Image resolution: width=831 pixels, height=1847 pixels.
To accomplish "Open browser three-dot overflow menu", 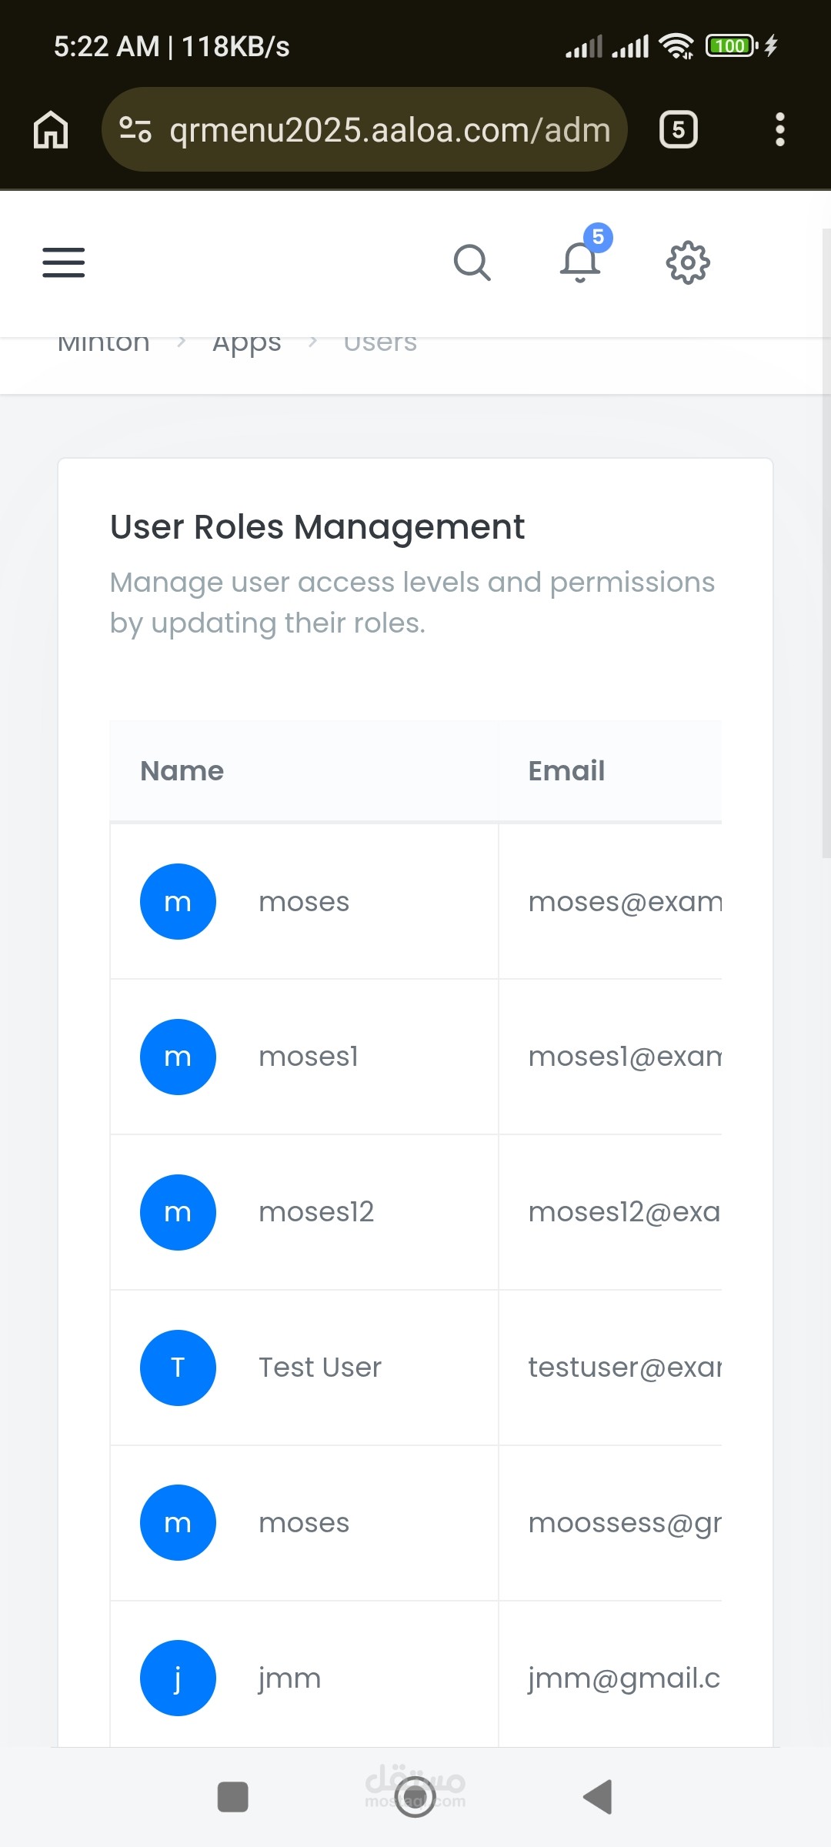I will (779, 129).
